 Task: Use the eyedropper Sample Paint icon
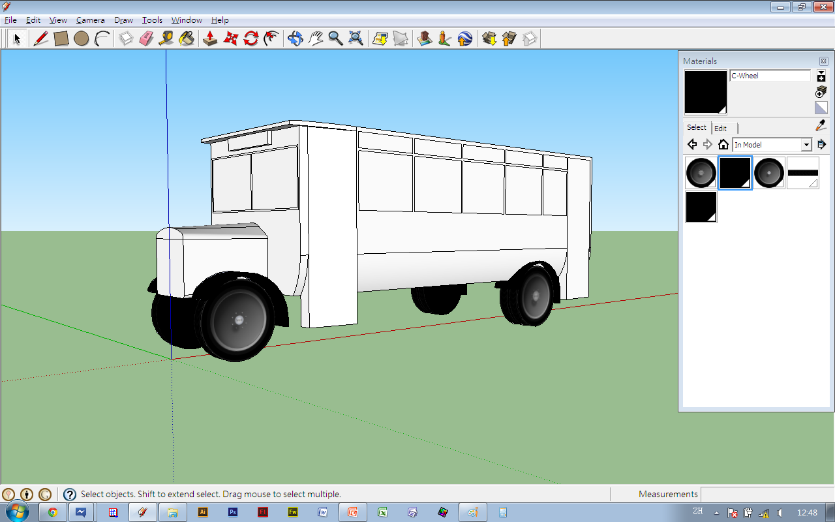821,126
